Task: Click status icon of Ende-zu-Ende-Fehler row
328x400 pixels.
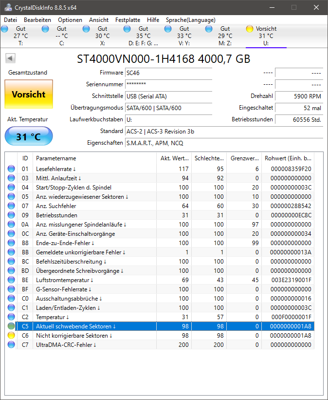Action: tap(11, 243)
